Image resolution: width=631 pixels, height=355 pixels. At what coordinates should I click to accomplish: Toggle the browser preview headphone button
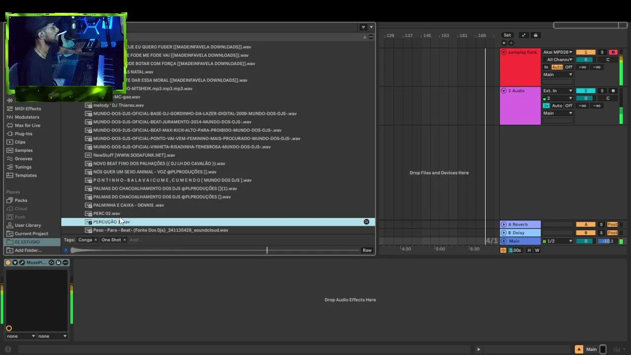66,250
